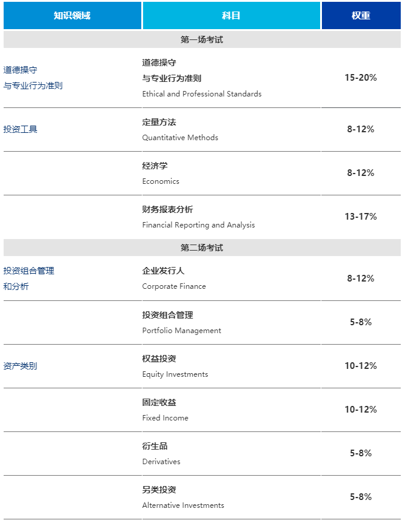Click the Fixed Income subject

(165, 418)
